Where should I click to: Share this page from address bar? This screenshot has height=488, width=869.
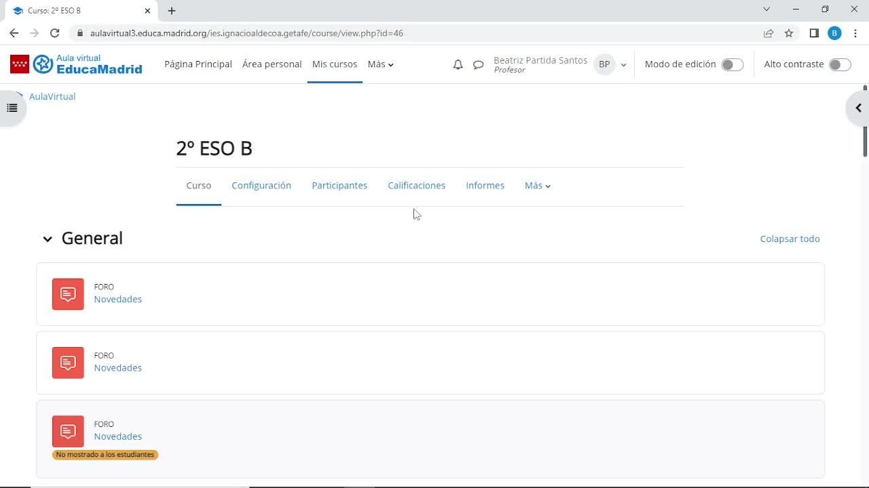point(769,33)
